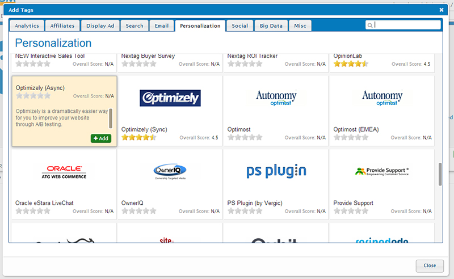Open the Affiliates tab
The width and height of the screenshot is (454, 279).
click(62, 26)
